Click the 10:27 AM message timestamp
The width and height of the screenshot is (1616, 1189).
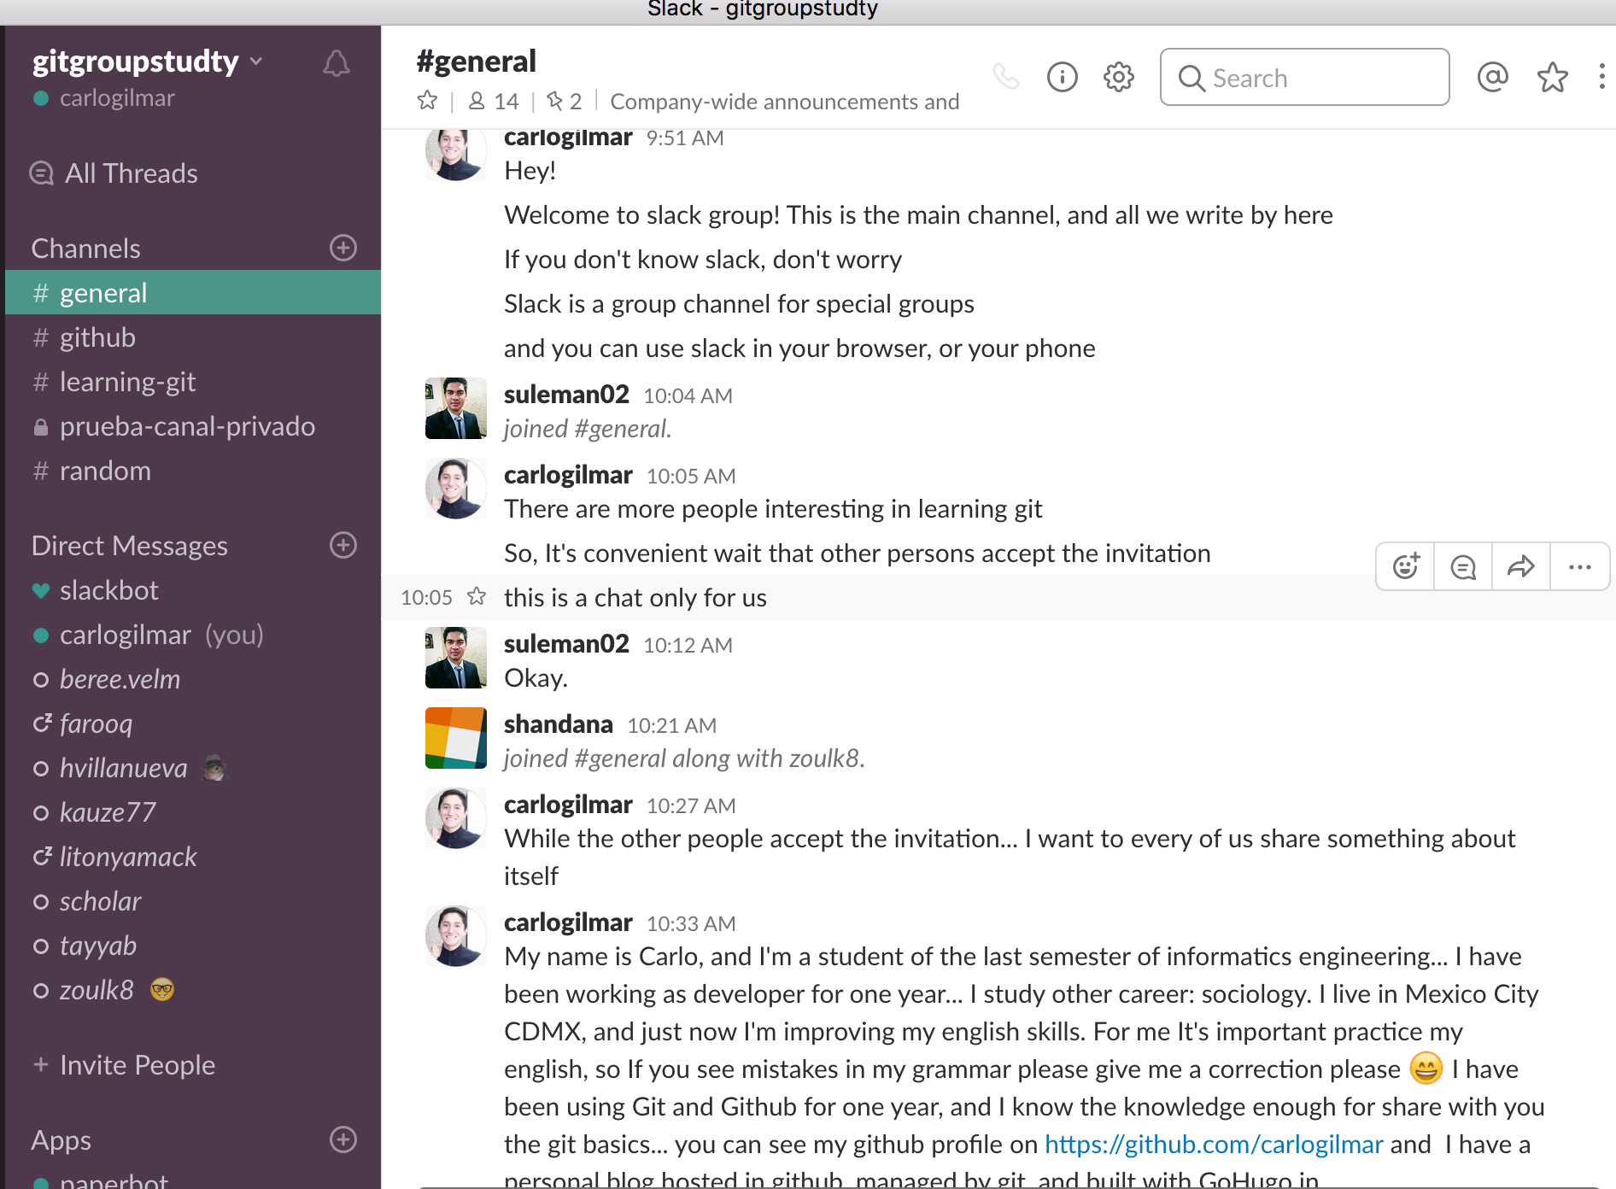tap(691, 805)
